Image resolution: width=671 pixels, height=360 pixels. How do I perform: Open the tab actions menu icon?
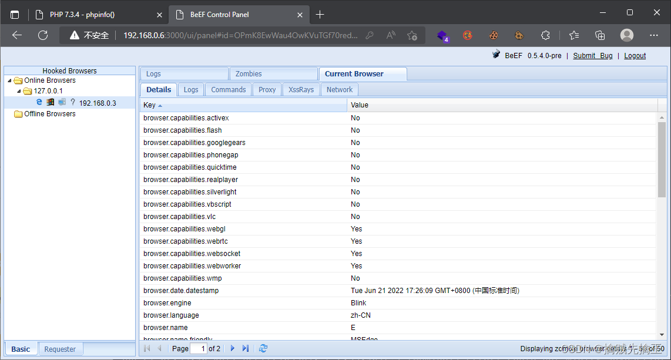pos(15,15)
